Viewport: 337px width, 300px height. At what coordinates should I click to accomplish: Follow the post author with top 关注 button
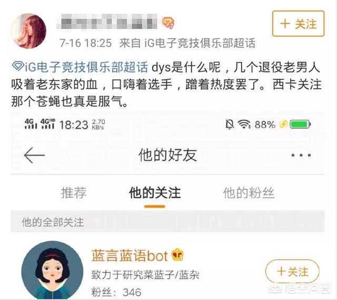click(298, 24)
